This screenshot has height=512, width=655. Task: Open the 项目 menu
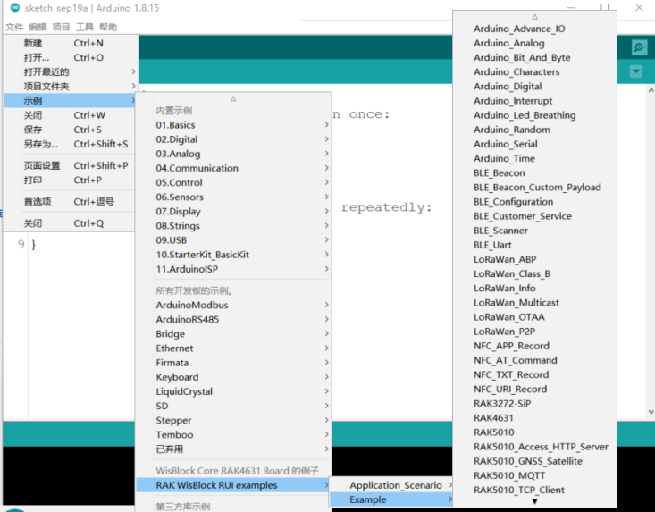click(61, 27)
